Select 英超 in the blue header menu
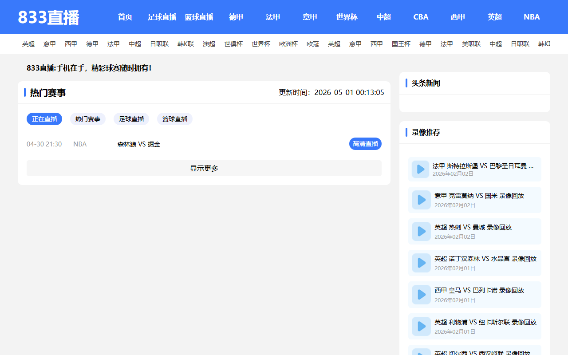This screenshot has width=568, height=355. tap(495, 17)
